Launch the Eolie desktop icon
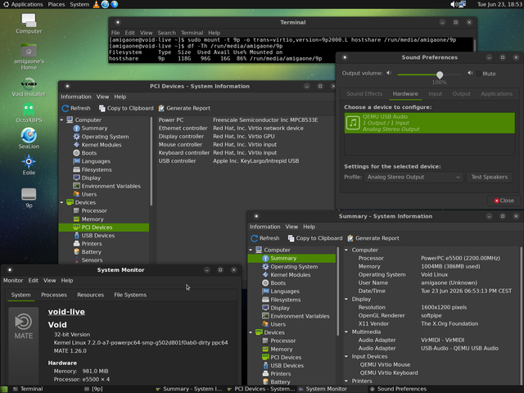The height and width of the screenshot is (393, 524). [29, 165]
